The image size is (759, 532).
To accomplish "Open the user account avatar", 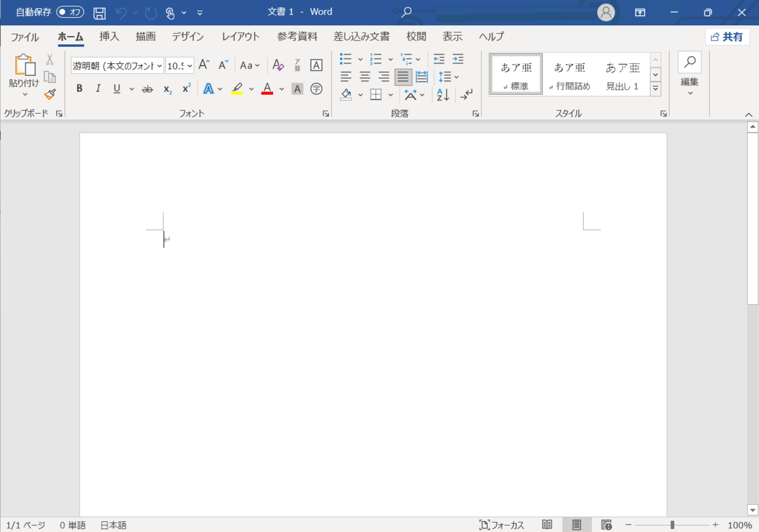I will (606, 12).
